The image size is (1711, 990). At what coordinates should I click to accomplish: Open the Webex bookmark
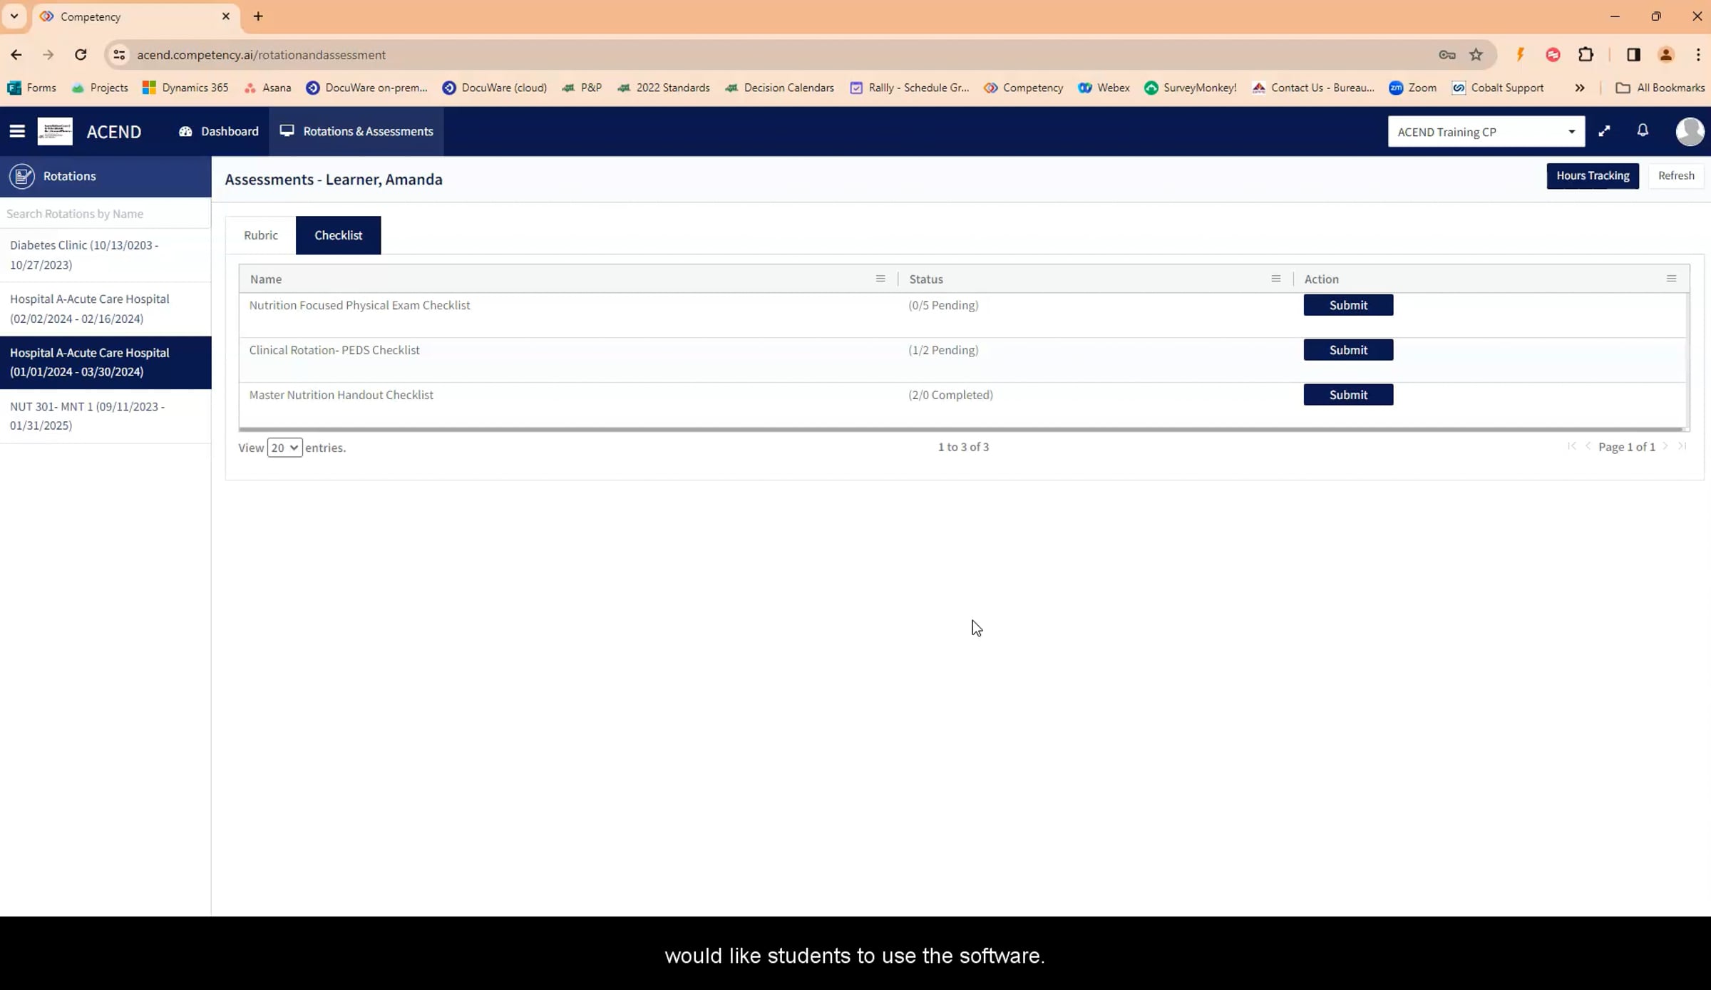tap(1104, 88)
